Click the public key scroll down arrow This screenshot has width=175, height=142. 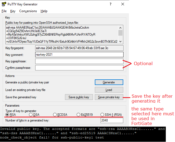tap(121, 42)
